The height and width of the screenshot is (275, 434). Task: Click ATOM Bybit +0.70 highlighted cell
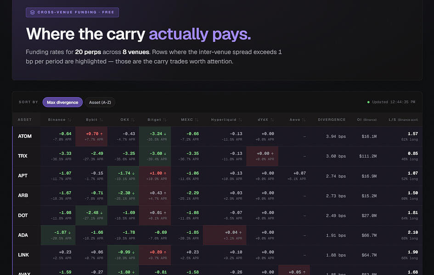(x=91, y=137)
